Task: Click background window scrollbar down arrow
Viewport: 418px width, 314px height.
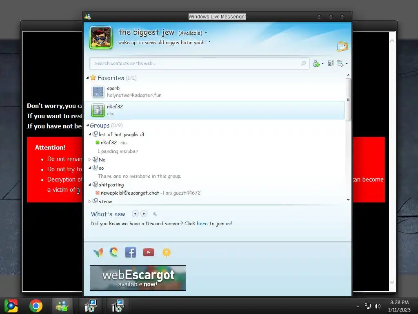Action: (392, 282)
